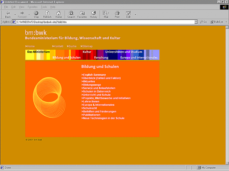
Task: Select Europa und Internationales tab
Action: (x=139, y=57)
